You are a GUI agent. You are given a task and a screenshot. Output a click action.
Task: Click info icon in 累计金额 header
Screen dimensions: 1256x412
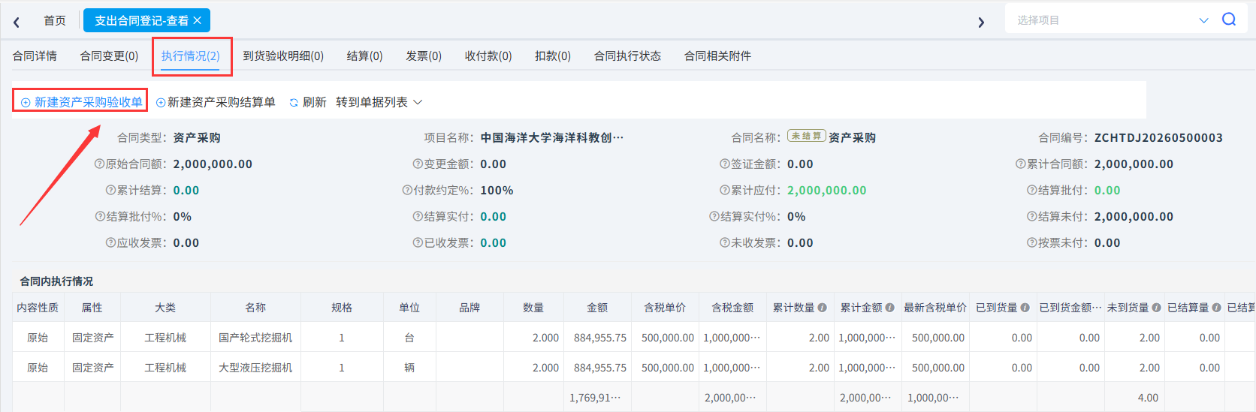tap(890, 308)
